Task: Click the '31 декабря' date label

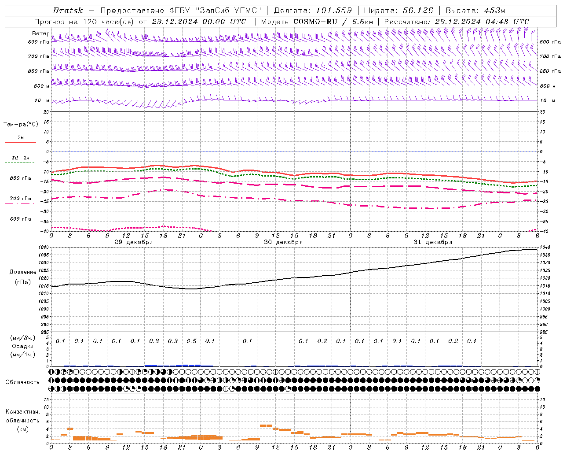Action: pyautogui.click(x=433, y=242)
